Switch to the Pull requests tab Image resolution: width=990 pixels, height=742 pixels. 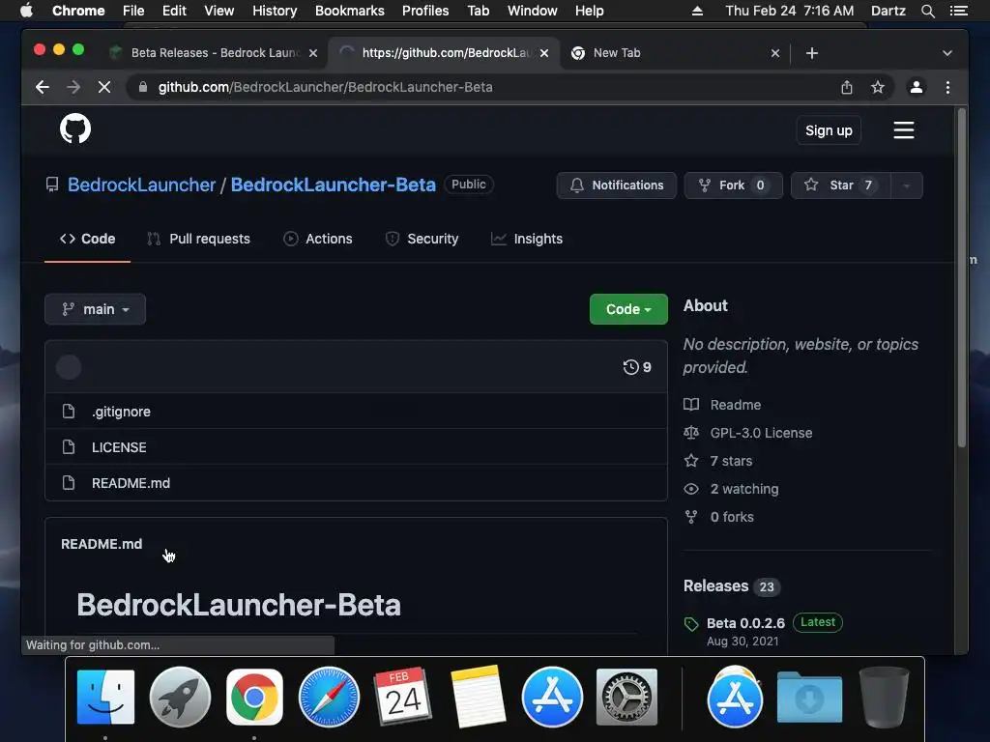click(199, 240)
